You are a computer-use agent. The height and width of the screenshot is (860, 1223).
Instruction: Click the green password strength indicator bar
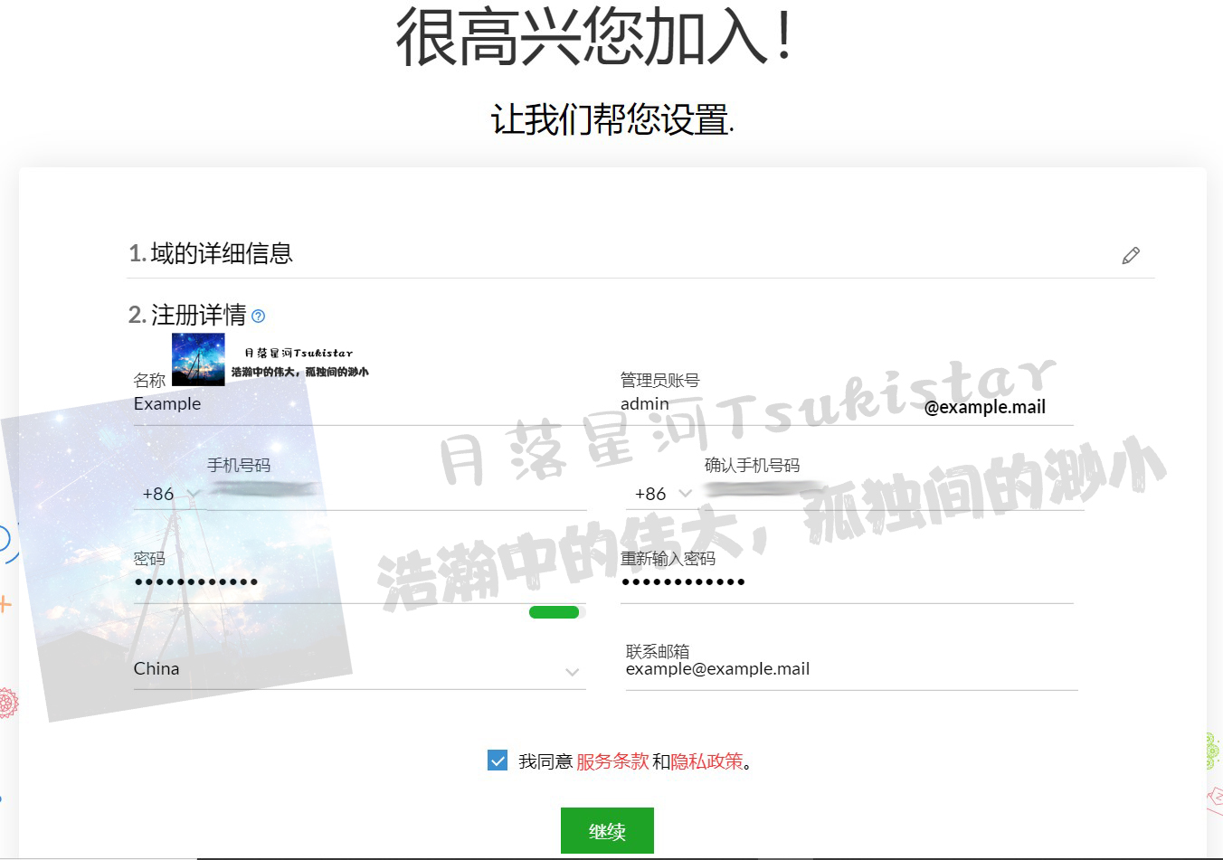(x=554, y=612)
